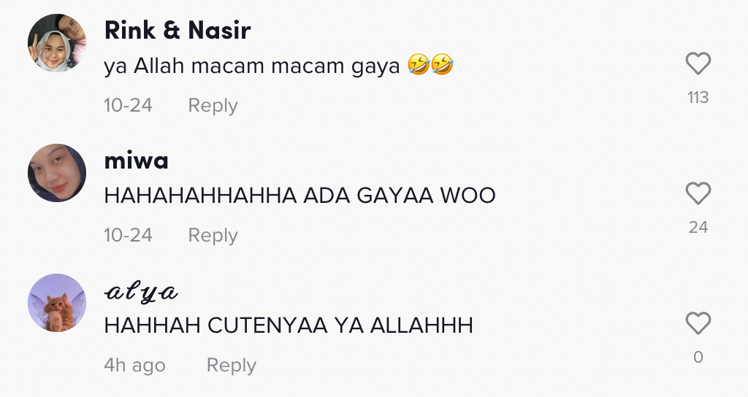Select the 0 likes count on alya's comment
Viewport: 748px width, 397px height.
click(x=698, y=357)
